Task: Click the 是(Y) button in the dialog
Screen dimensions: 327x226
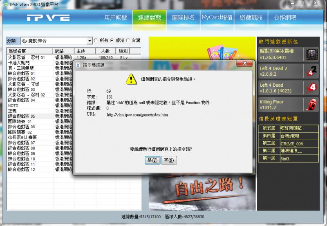Action: [x=152, y=160]
